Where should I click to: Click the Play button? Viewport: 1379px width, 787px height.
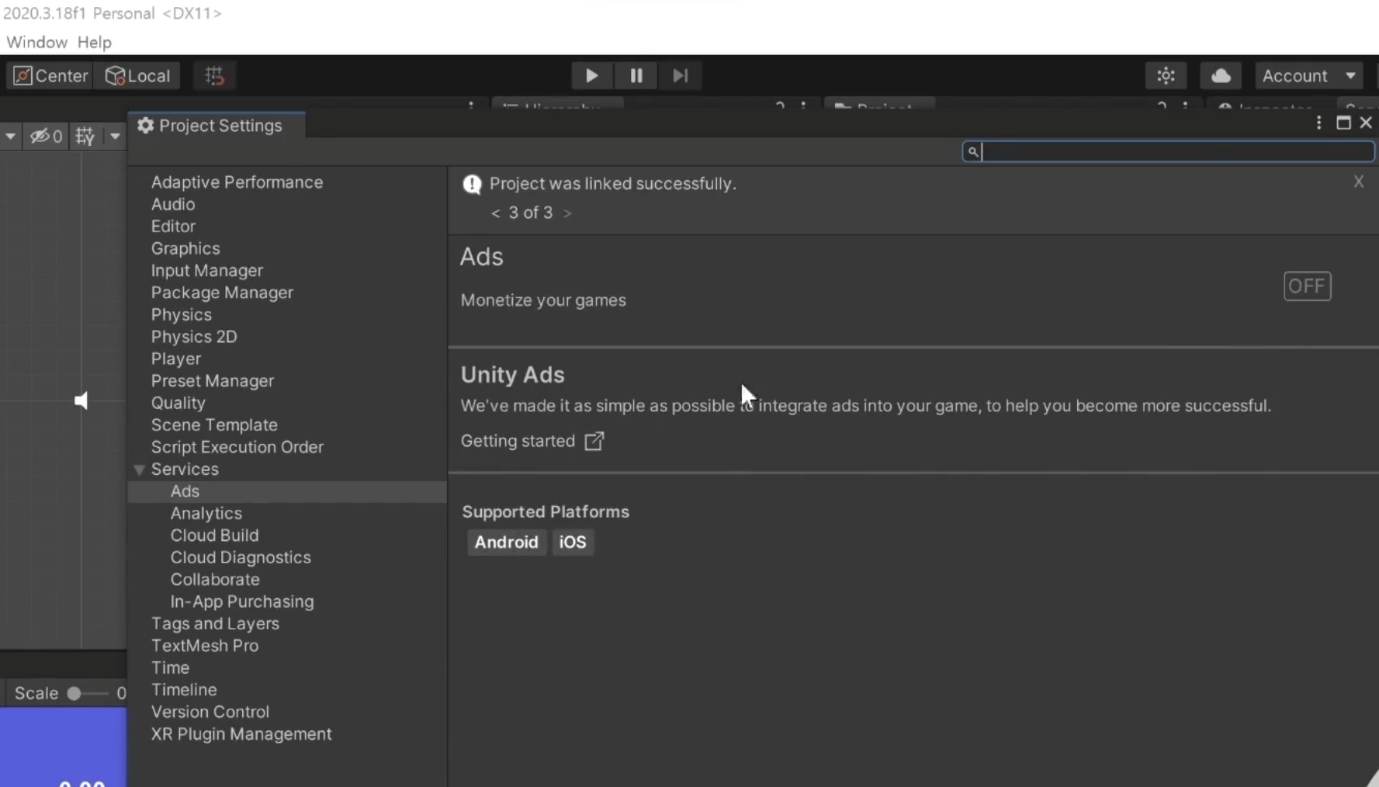point(591,75)
